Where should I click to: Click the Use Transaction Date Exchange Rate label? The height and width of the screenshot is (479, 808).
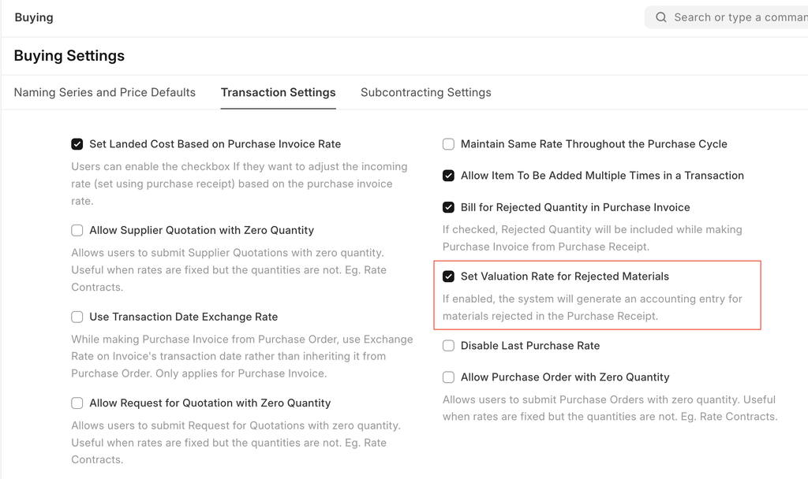[184, 317]
